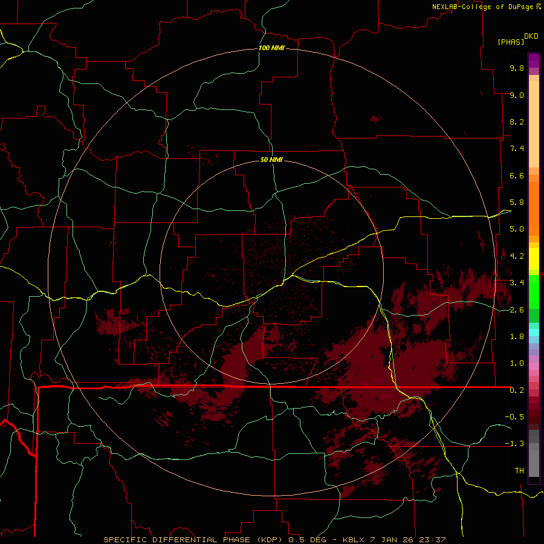Click the 4.2 legend value
544x544 pixels.
(x=517, y=256)
